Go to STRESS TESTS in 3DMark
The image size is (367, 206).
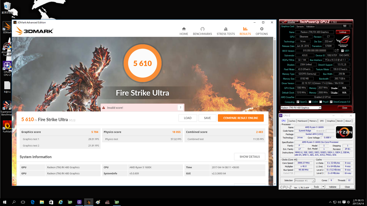tap(226, 31)
